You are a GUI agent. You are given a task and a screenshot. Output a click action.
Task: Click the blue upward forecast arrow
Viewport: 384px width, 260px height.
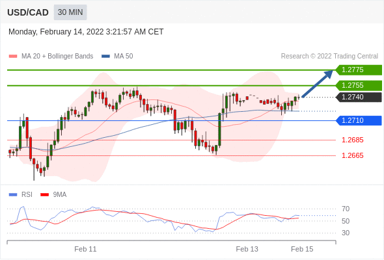coord(318,84)
